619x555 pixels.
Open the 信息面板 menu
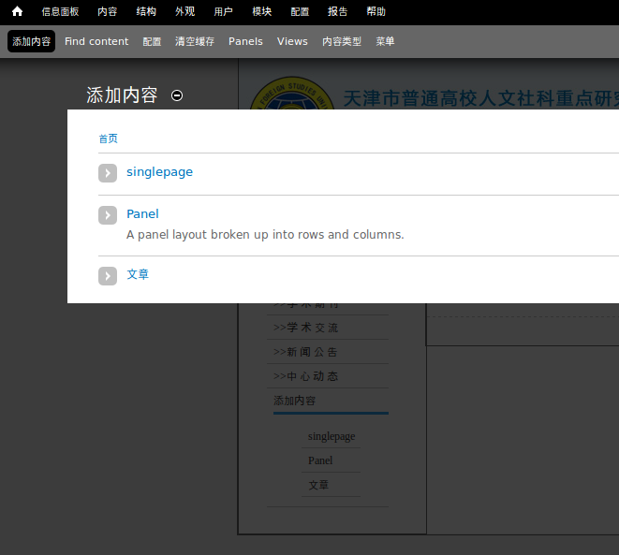coord(60,12)
